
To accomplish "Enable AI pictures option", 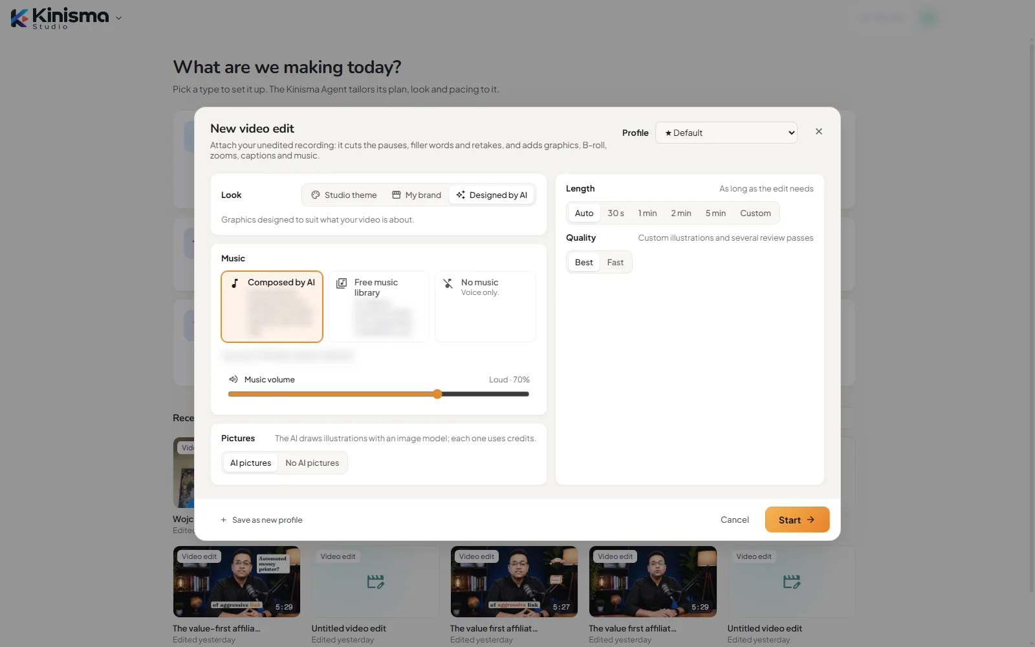I will click(250, 463).
